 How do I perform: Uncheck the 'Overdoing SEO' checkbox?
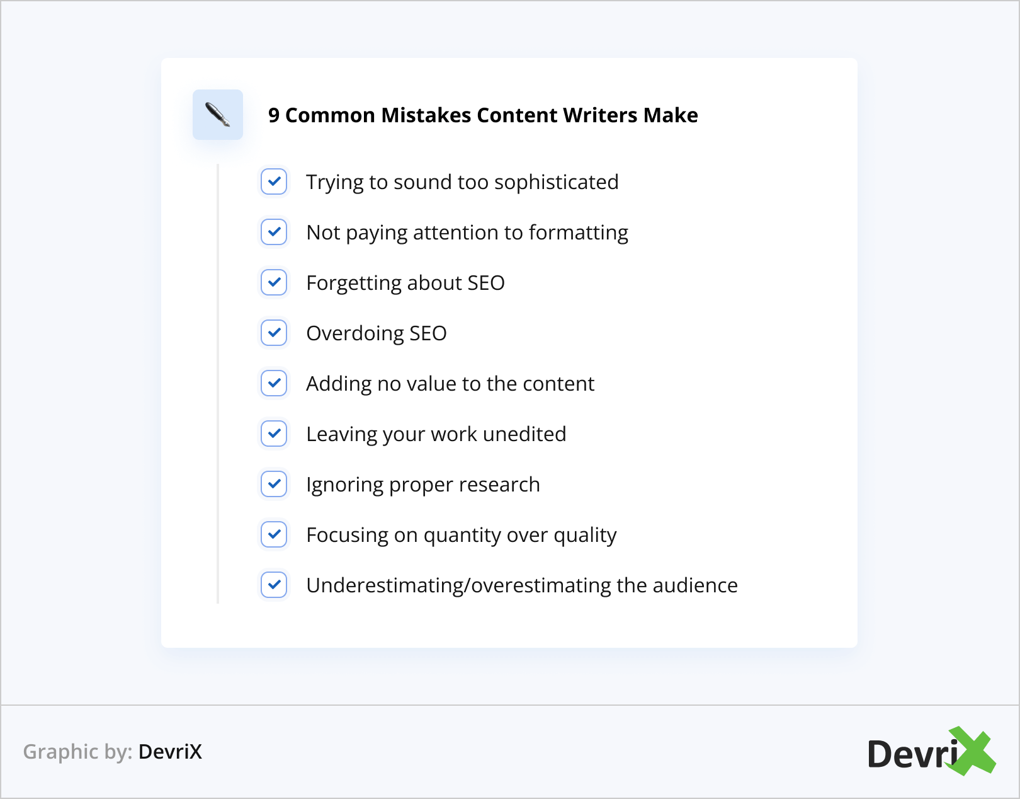pos(274,333)
